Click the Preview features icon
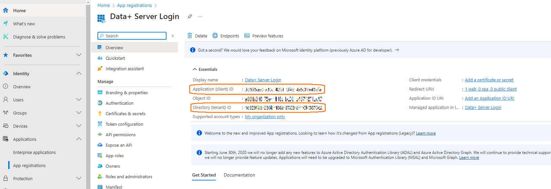The image size is (551, 189). [247, 35]
